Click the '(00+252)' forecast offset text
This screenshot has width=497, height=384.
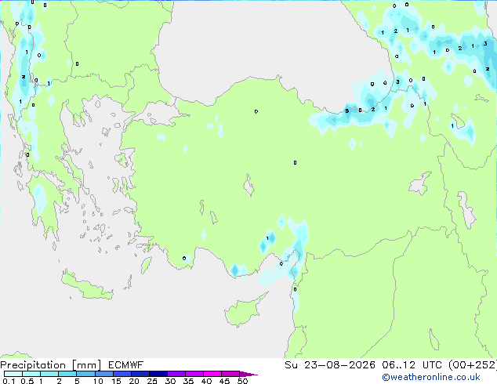473,365
